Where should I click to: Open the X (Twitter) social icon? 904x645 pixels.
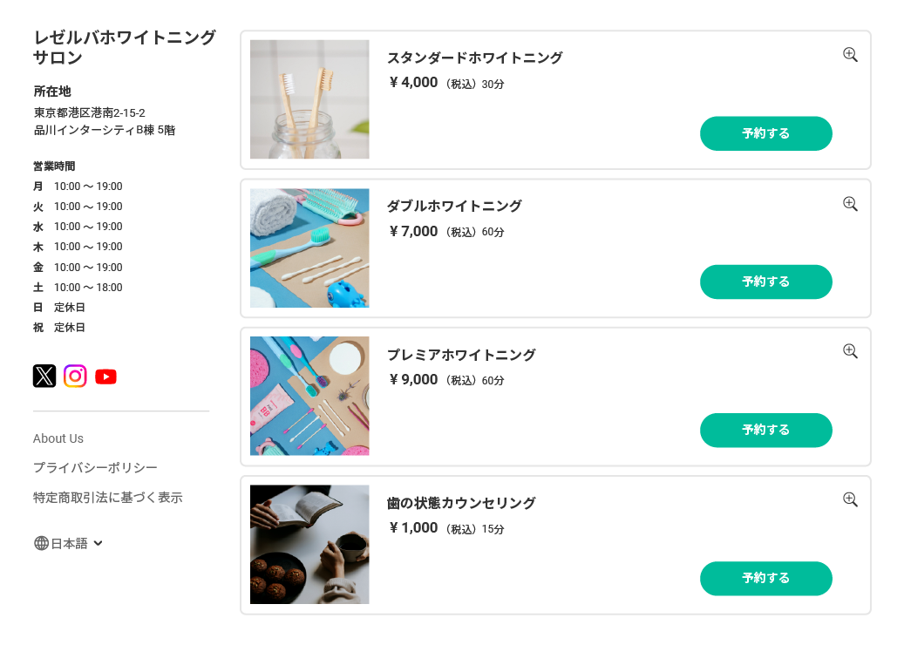(x=44, y=376)
